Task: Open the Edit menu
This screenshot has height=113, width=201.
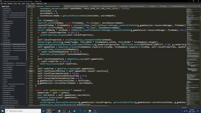Action: coord(5,3)
